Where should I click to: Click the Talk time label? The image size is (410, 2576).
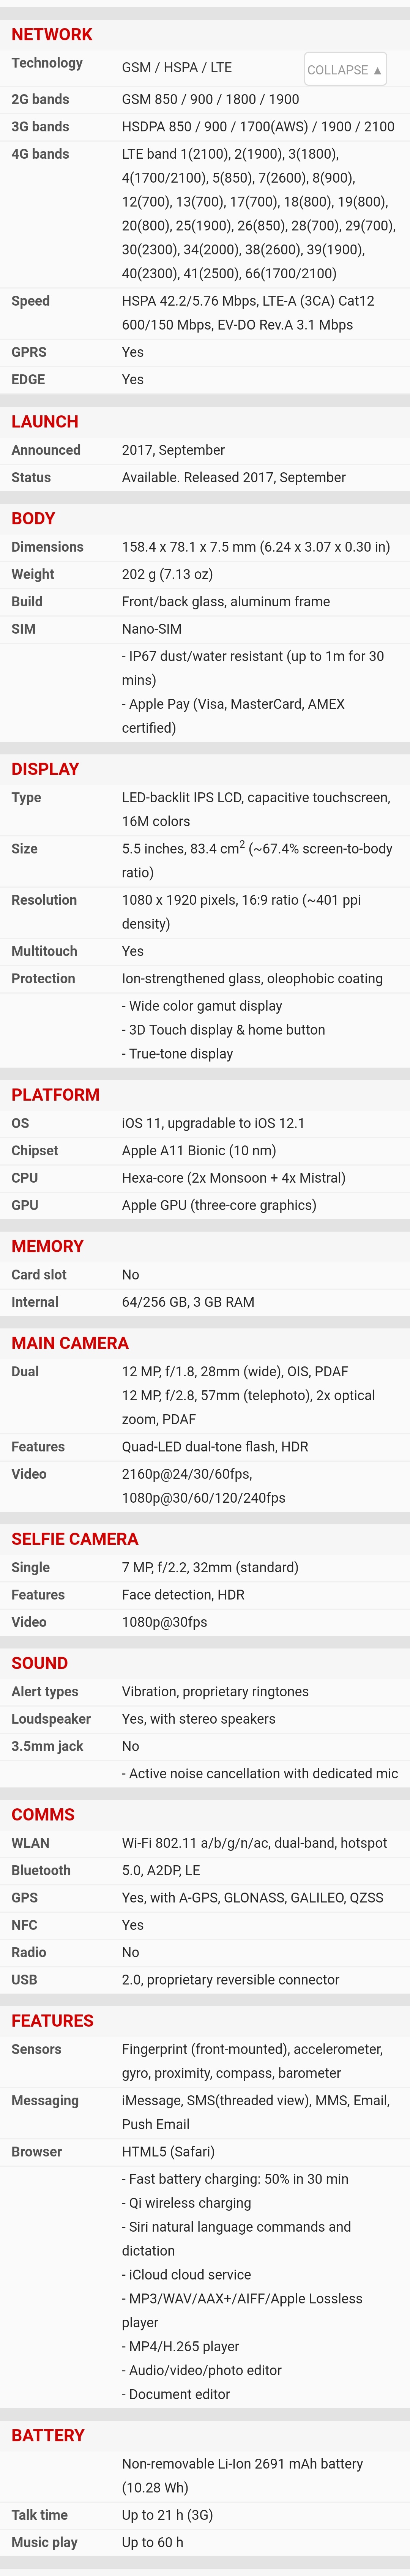40,2515
